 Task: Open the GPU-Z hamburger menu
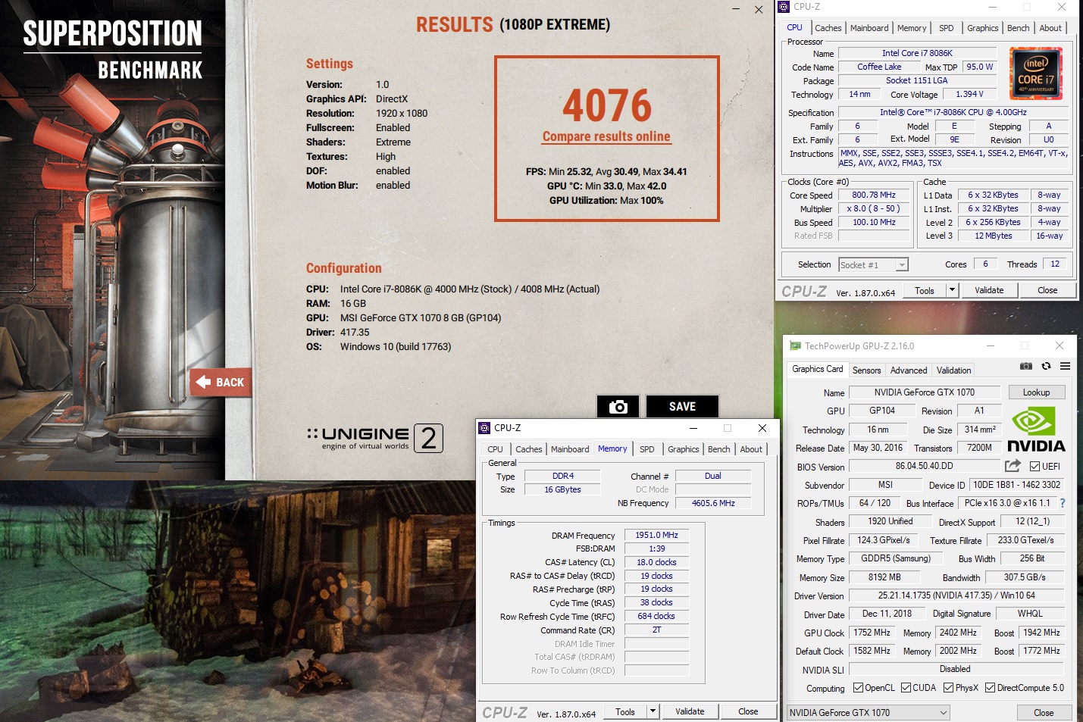[x=1065, y=366]
